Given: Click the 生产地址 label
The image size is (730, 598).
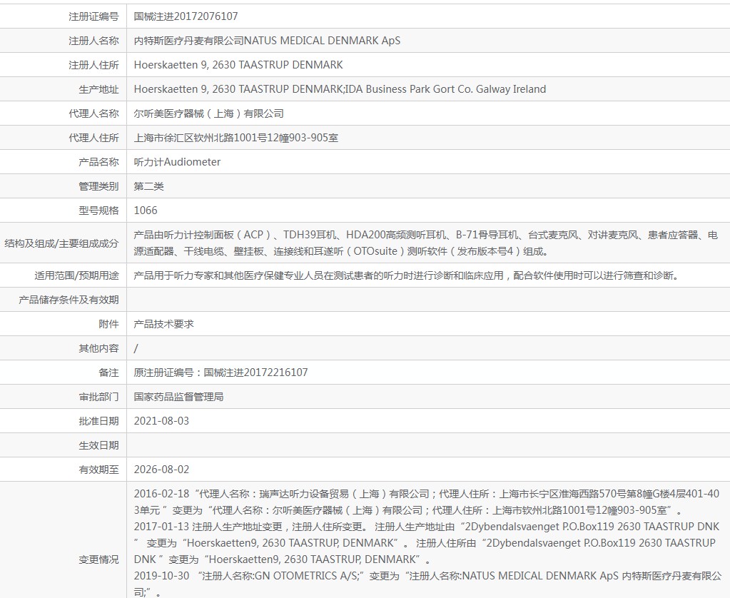Looking at the screenshot, I should pos(98,89).
